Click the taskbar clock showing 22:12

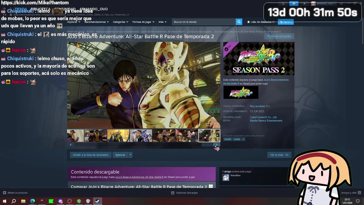point(347,201)
